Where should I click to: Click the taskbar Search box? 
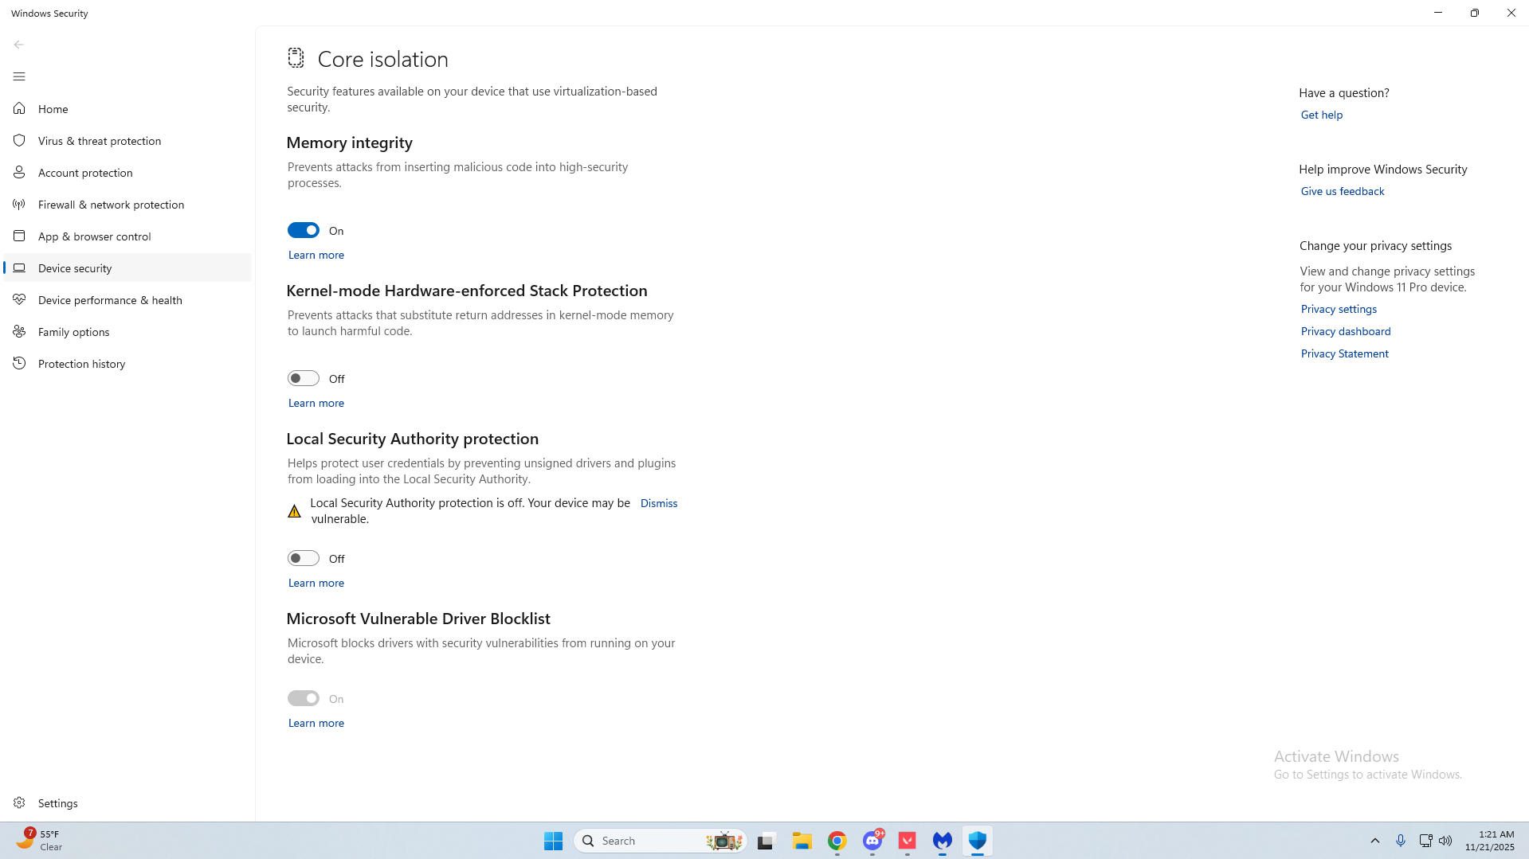[x=661, y=841]
